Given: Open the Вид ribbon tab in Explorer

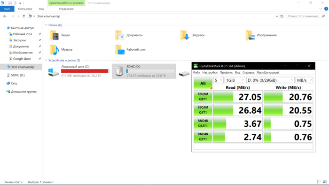Looking at the screenshot, I should point(41,9).
